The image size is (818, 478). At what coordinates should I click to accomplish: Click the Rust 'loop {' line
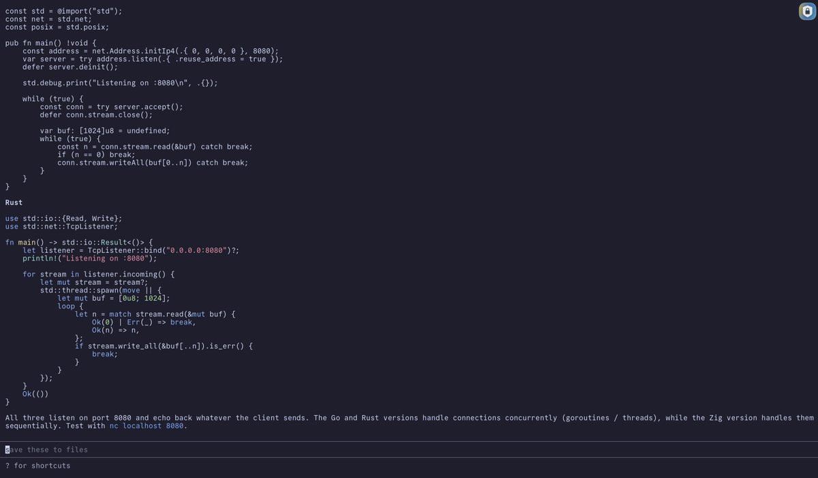(70, 306)
